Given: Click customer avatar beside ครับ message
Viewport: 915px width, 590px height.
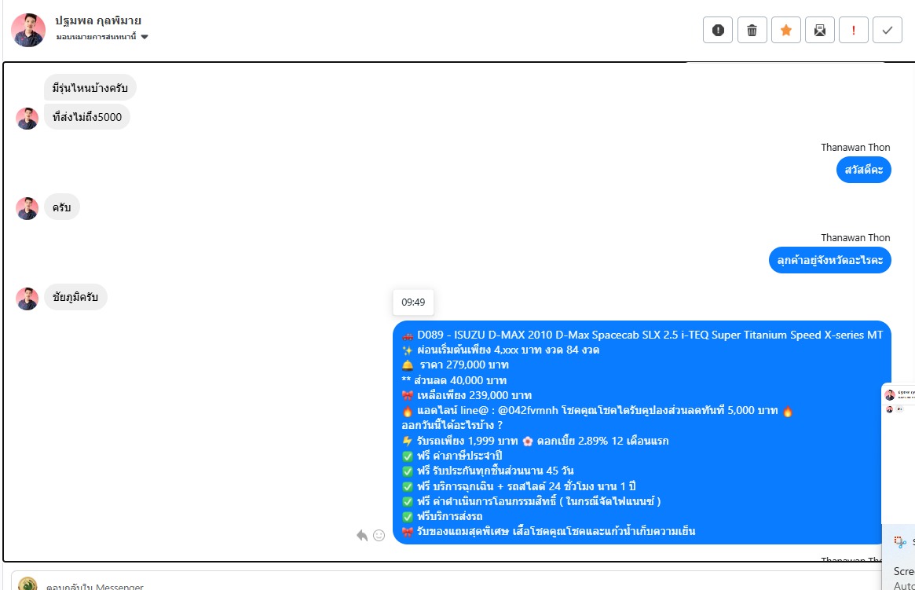Looking at the screenshot, I should [x=27, y=208].
